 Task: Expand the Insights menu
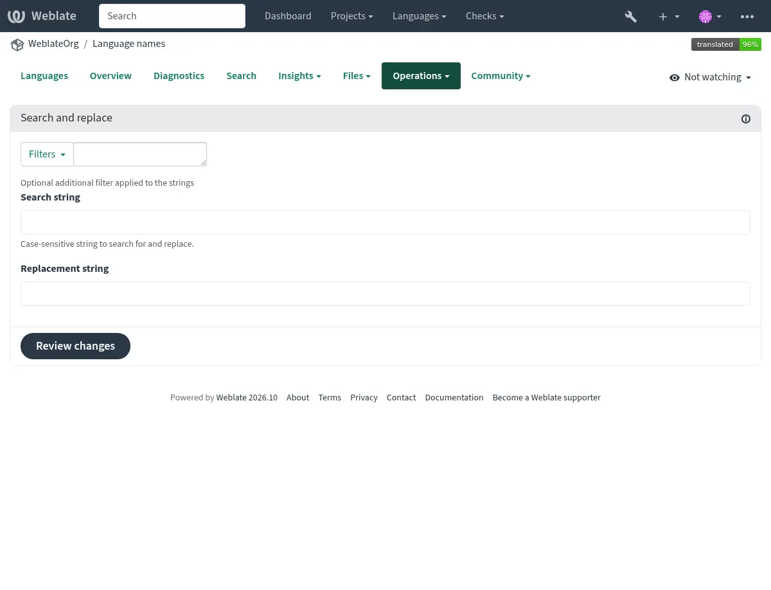click(299, 76)
